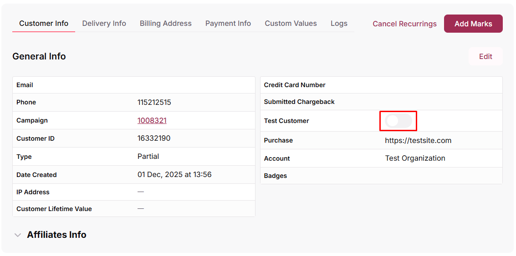Click the Campaign row label

coord(32,120)
